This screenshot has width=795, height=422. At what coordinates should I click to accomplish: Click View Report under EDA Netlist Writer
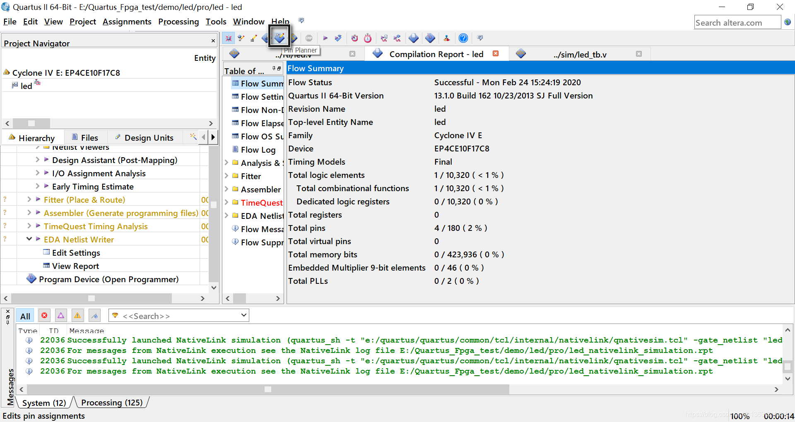75,266
